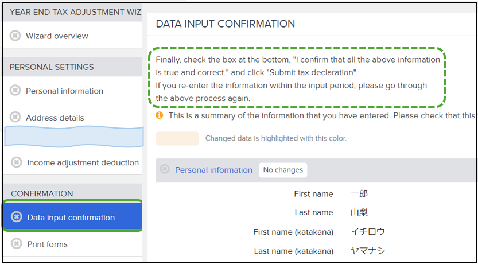The width and height of the screenshot is (478, 264).
Task: Click the orange info icon before summary notice
Action: [159, 115]
